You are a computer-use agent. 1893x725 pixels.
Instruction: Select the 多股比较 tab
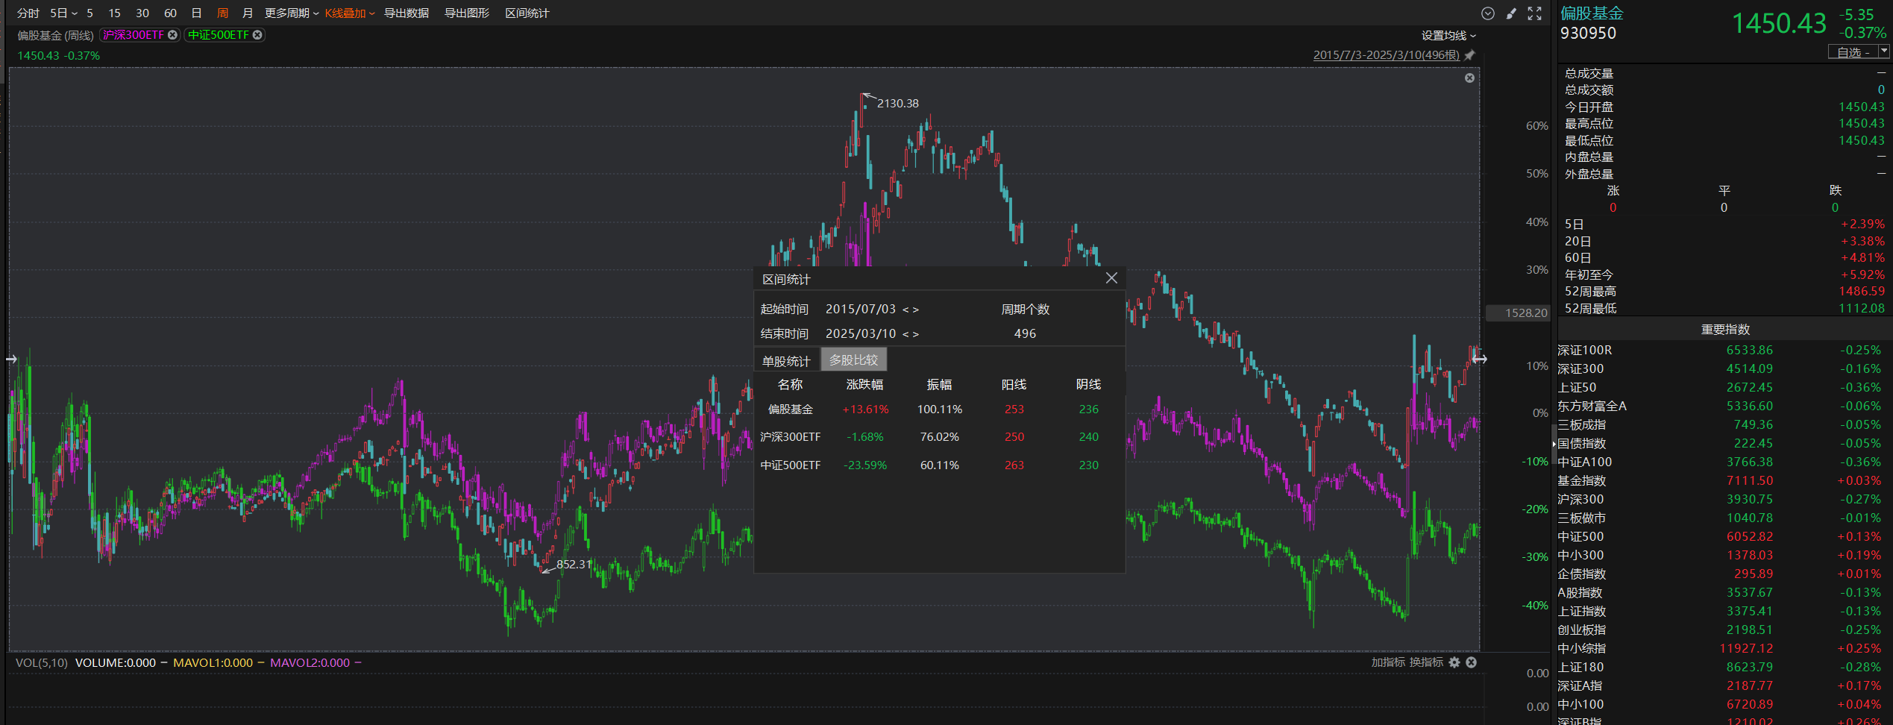(x=854, y=360)
